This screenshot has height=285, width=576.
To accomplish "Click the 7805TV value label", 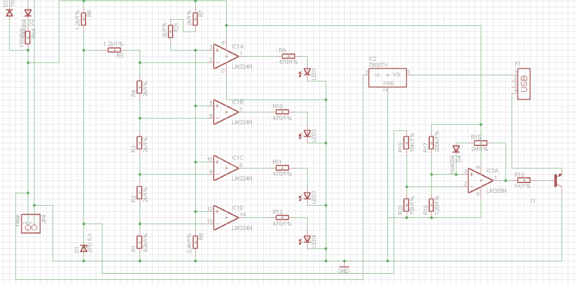I will [379, 65].
